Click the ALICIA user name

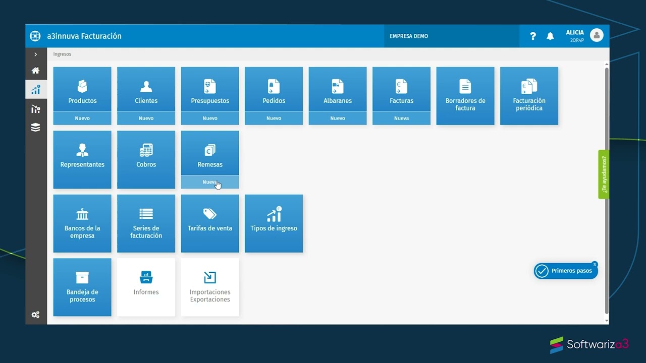point(575,33)
